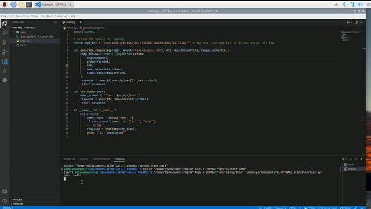
Task: Change encoding via UTF-8 status item
Action: pos(292,208)
